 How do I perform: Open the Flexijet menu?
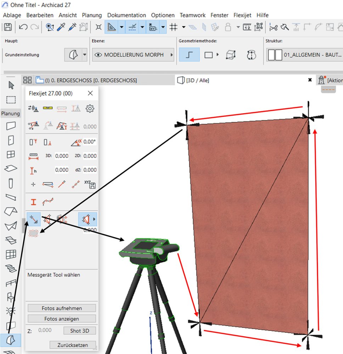pyautogui.click(x=242, y=15)
